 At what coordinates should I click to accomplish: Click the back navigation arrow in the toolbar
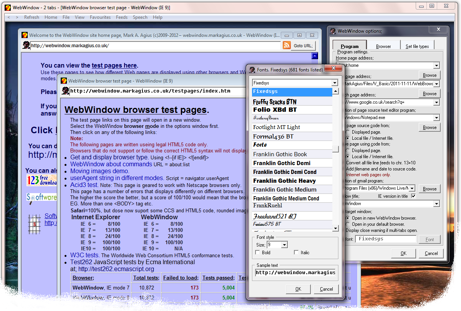pos(8,17)
